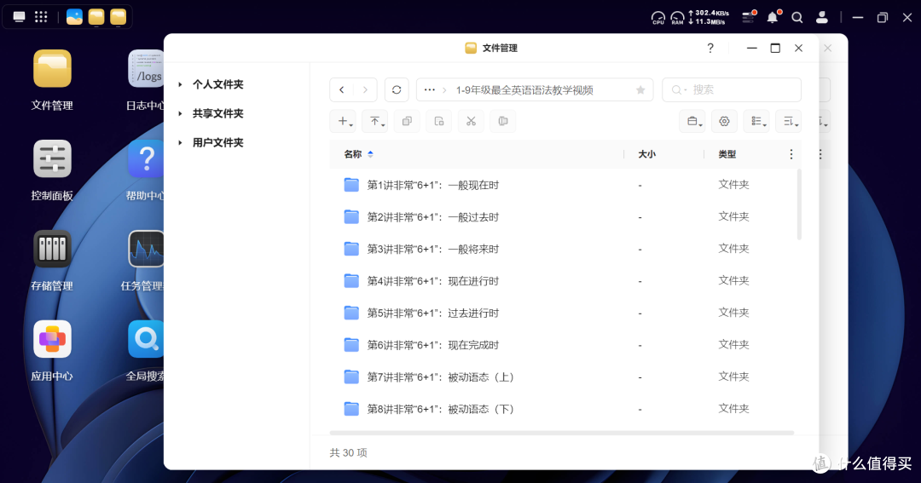
Task: Open the 日志中心 logs desktop icon
Action: point(146,69)
